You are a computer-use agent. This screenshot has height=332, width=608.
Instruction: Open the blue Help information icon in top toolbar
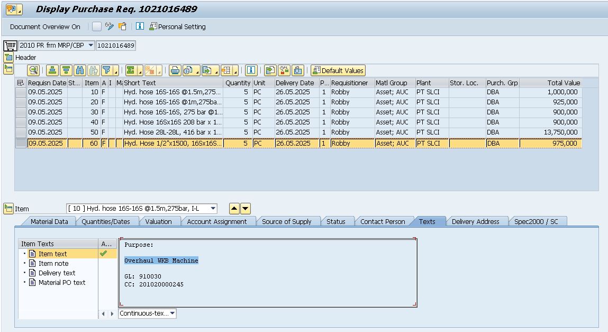pos(140,26)
